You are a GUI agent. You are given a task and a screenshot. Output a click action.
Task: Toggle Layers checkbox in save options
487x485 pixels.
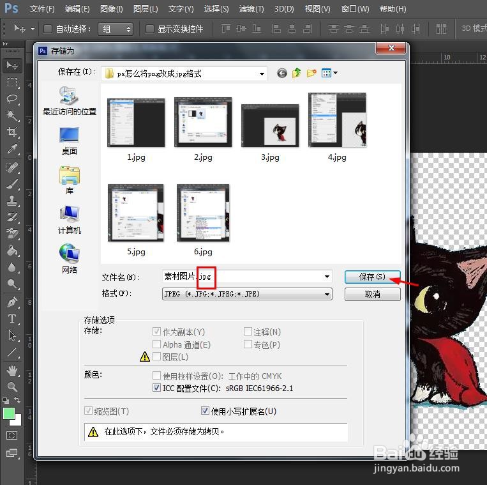point(156,357)
